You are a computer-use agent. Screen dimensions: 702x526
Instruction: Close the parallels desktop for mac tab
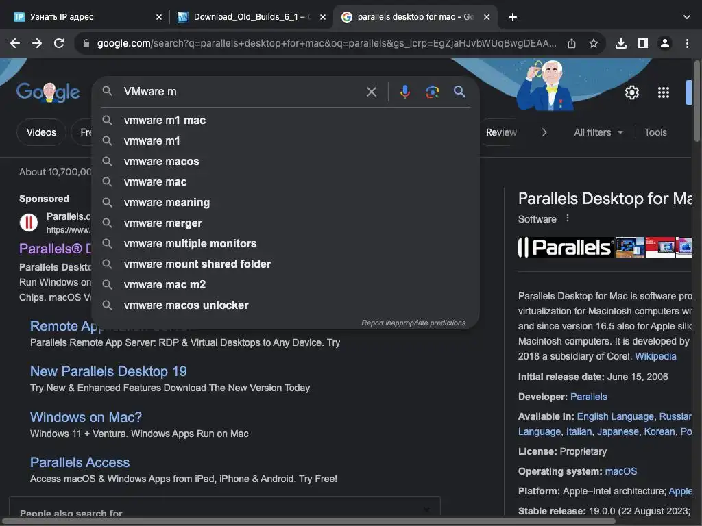tap(487, 17)
